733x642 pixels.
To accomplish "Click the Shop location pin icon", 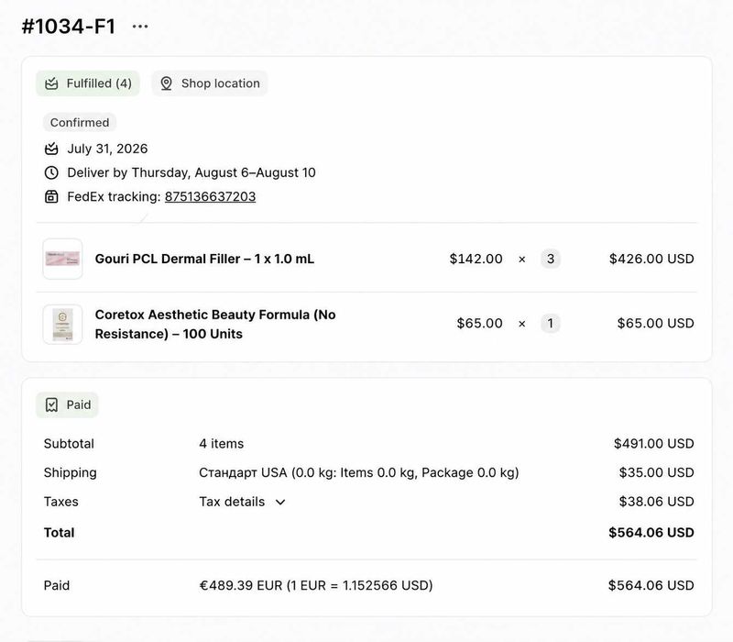I will [166, 83].
